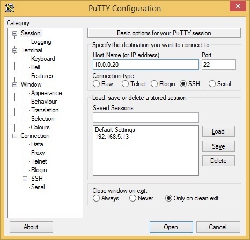Load the selected saved session
250x240 pixels.
tap(218, 131)
